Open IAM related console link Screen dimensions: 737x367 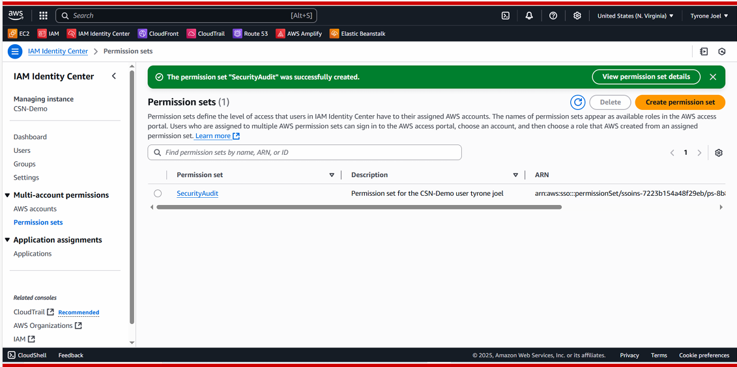click(x=24, y=339)
